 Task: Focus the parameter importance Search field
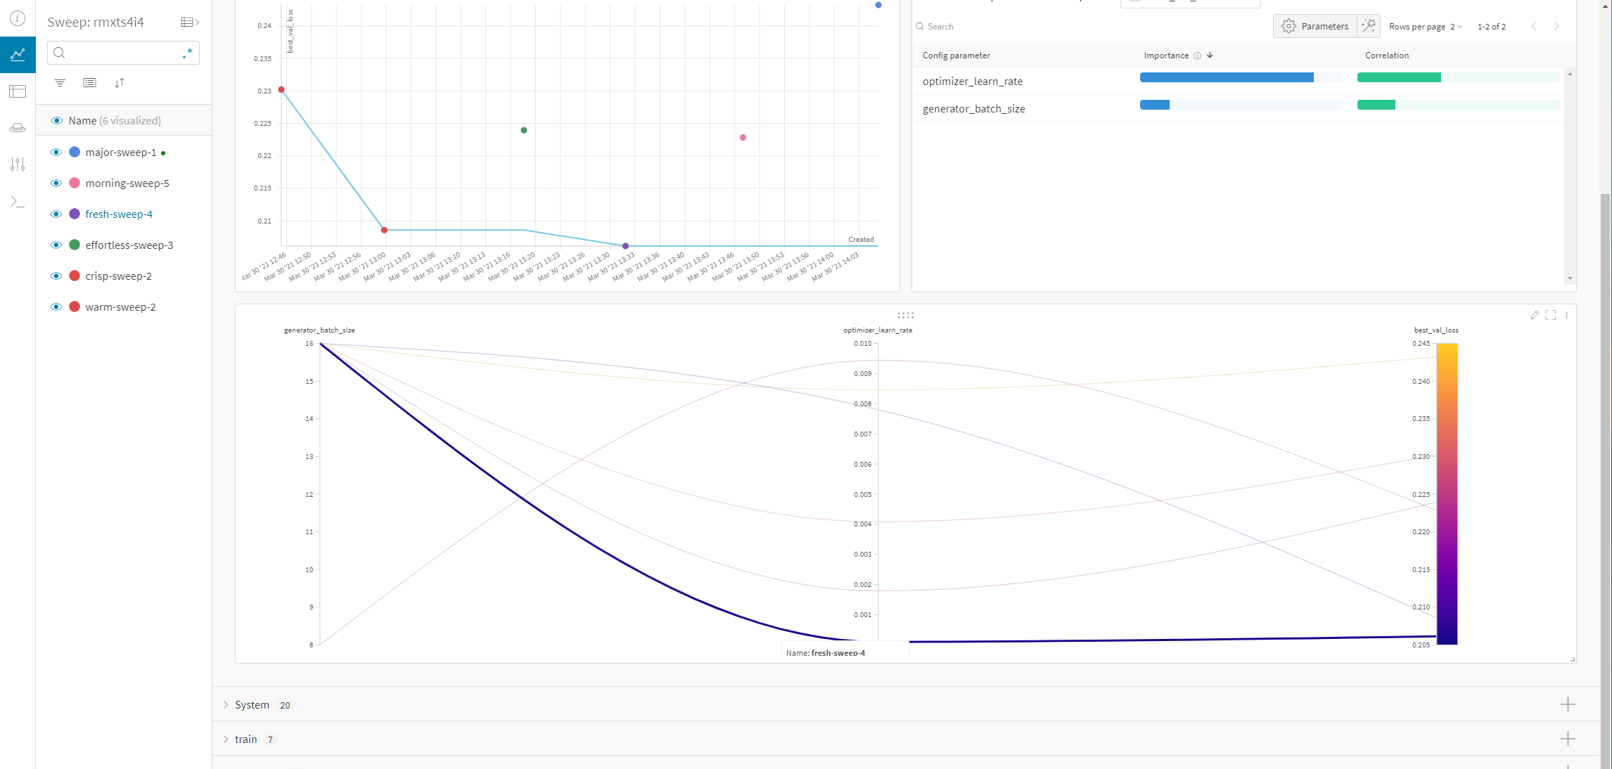(1090, 27)
